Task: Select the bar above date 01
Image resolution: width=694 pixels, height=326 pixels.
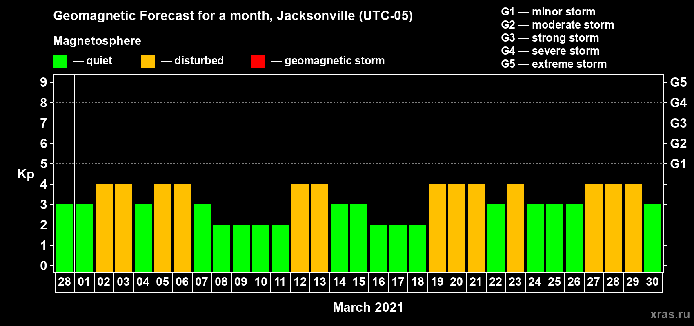Action: click(85, 238)
